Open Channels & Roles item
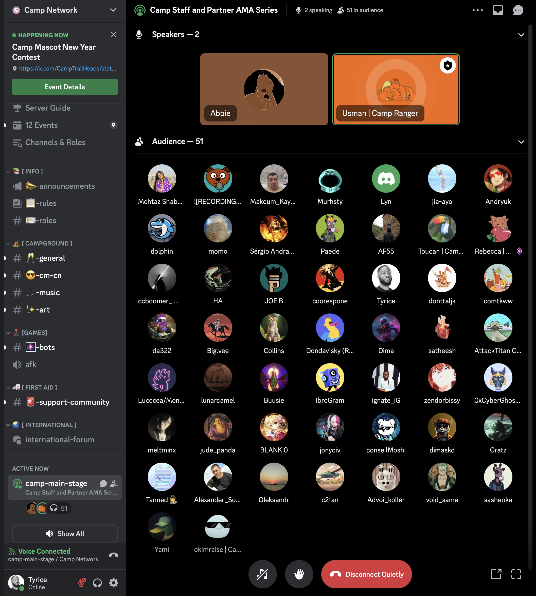 point(55,142)
